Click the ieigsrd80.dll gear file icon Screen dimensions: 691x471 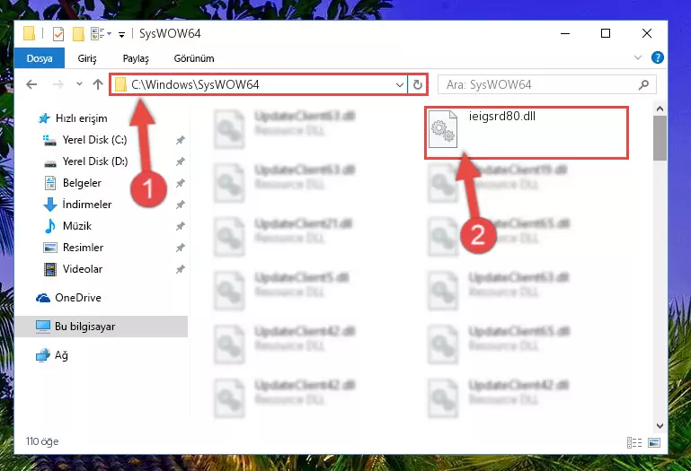pos(443,129)
